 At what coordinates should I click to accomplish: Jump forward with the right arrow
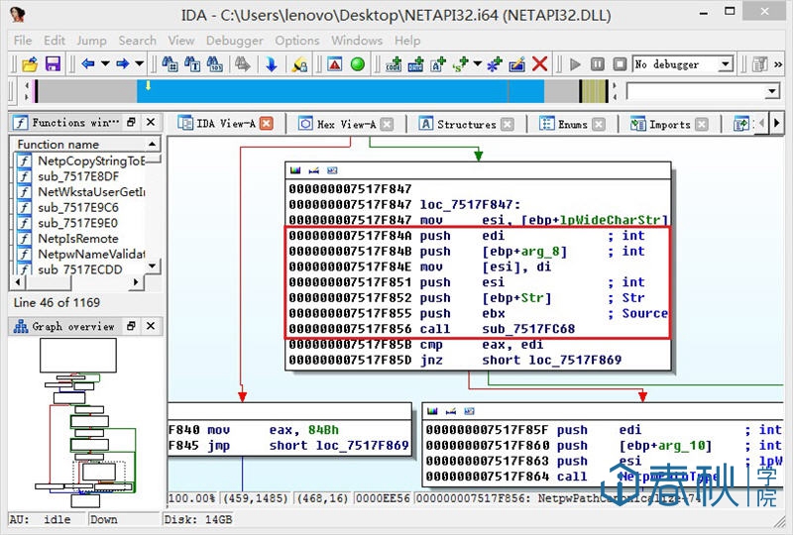(x=122, y=63)
